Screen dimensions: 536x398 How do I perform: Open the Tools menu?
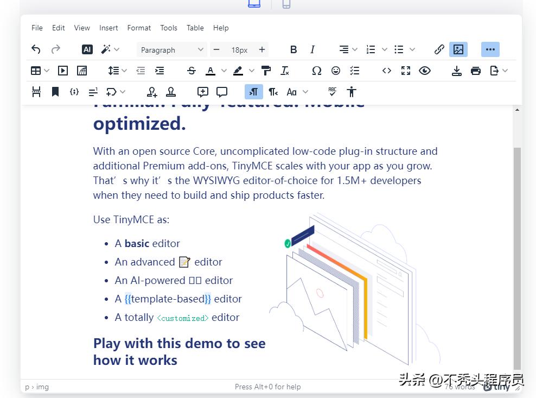tap(169, 28)
